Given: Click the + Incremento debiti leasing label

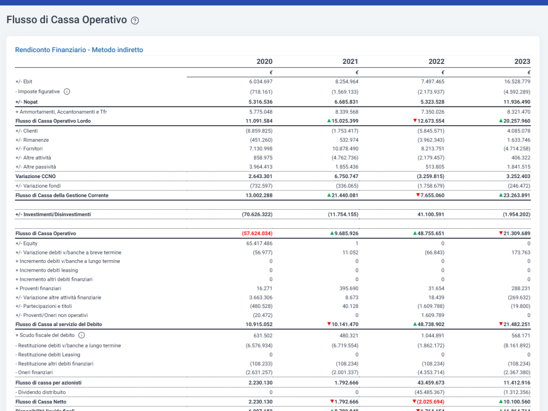Looking at the screenshot, I should coord(47,270).
